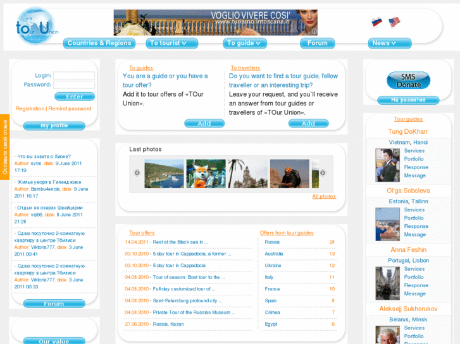Click the Password input field
The height and width of the screenshot is (344, 460).
[74, 85]
